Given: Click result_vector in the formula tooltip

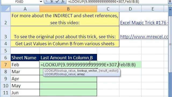Looking at the screenshot, I should point(109,71).
